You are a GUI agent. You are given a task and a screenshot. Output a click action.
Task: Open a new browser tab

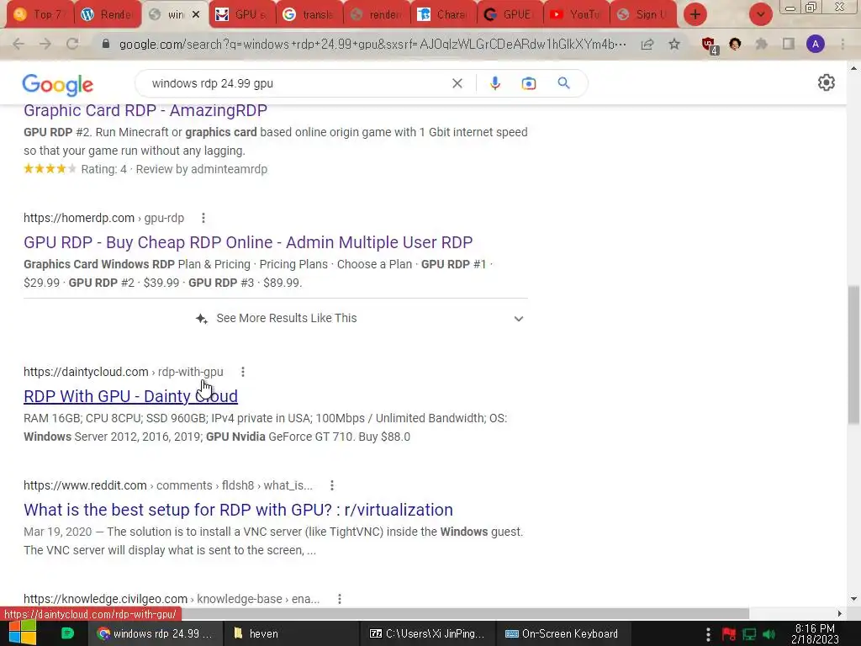[x=695, y=14]
